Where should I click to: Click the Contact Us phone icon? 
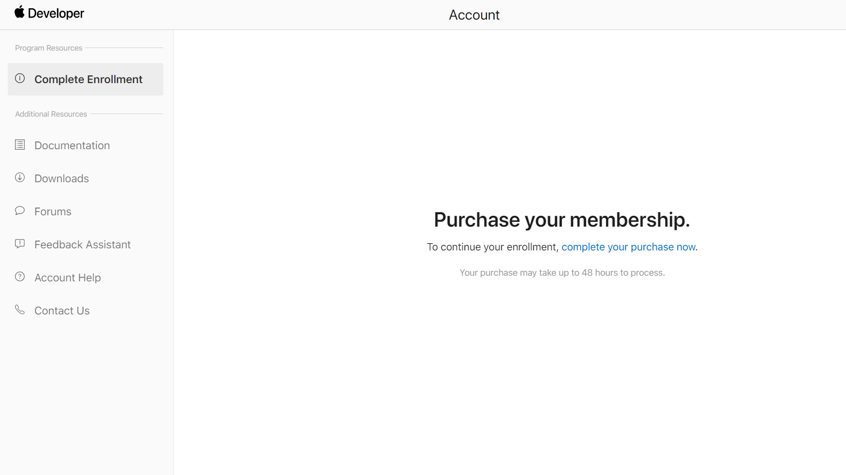pyautogui.click(x=20, y=310)
